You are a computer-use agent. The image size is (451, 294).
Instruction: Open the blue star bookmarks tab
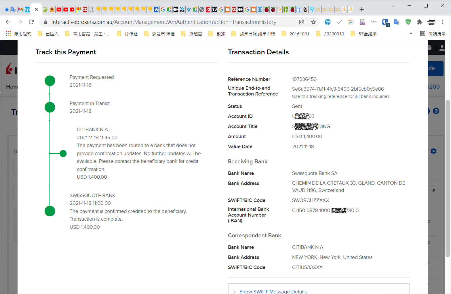point(7,9)
